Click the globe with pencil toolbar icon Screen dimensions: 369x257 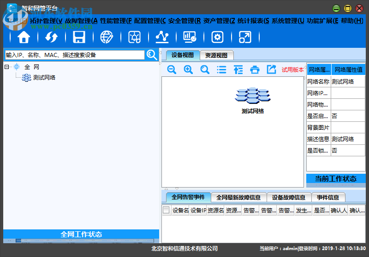click(107, 37)
